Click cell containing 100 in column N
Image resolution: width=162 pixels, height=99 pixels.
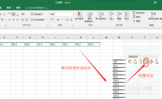click(x=119, y=62)
